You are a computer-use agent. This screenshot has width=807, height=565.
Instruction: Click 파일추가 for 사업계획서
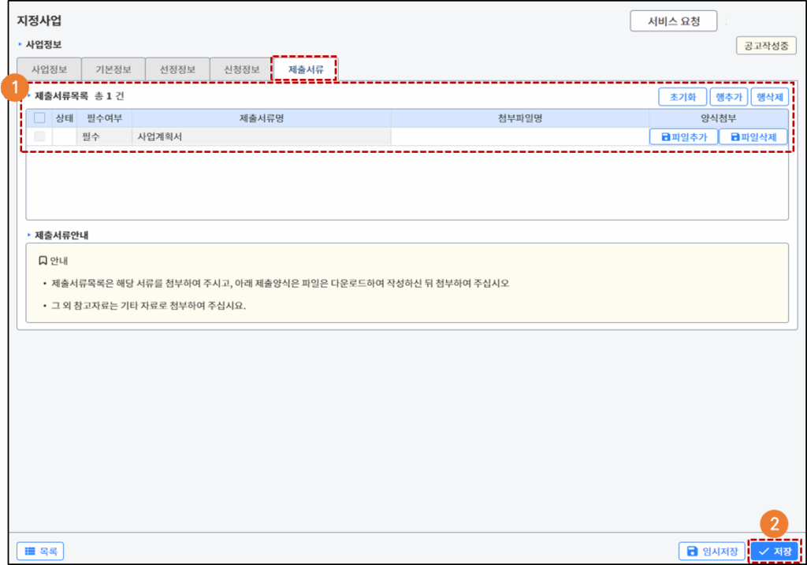[x=683, y=137]
